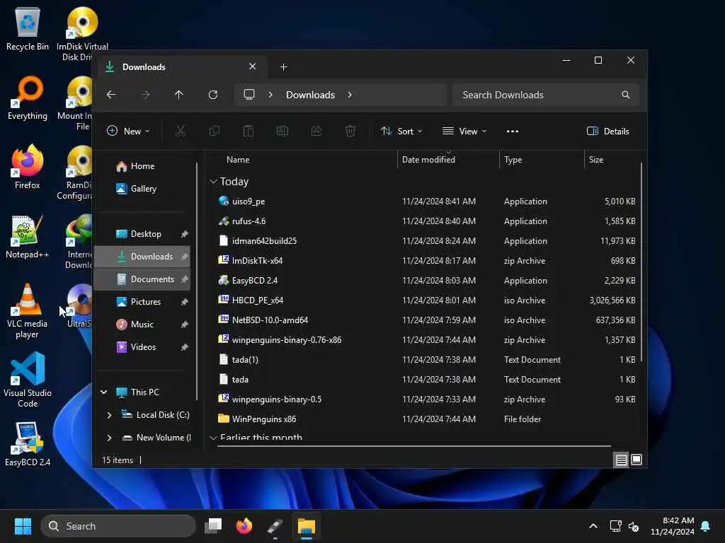725x543 pixels.
Task: Select the Visual Studio Code desktop icon
Action: pyautogui.click(x=28, y=380)
